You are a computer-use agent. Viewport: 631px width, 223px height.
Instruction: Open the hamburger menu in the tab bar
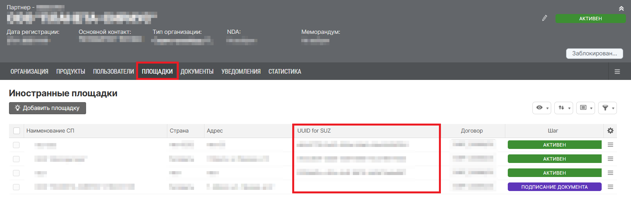click(x=617, y=72)
